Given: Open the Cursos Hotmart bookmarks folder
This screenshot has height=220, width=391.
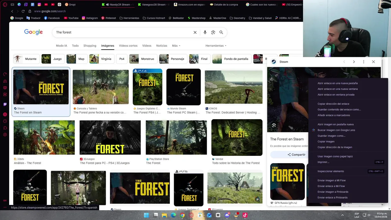Looking at the screenshot, I should point(154,18).
